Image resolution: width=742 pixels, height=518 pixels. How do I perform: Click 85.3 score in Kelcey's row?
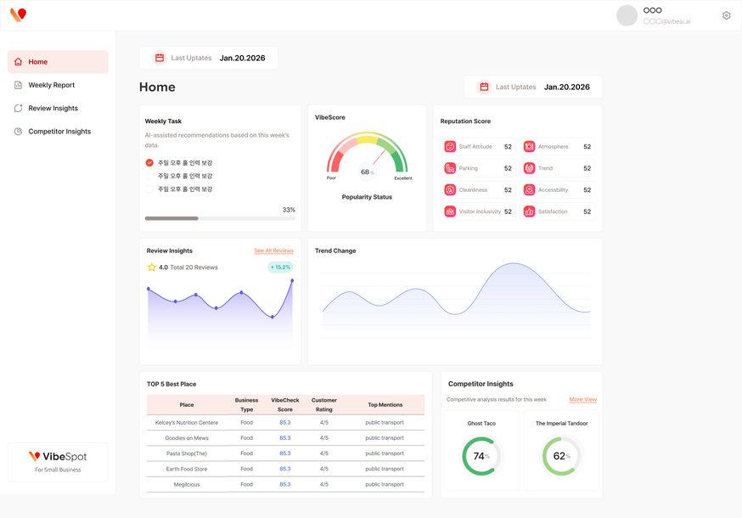(x=285, y=422)
